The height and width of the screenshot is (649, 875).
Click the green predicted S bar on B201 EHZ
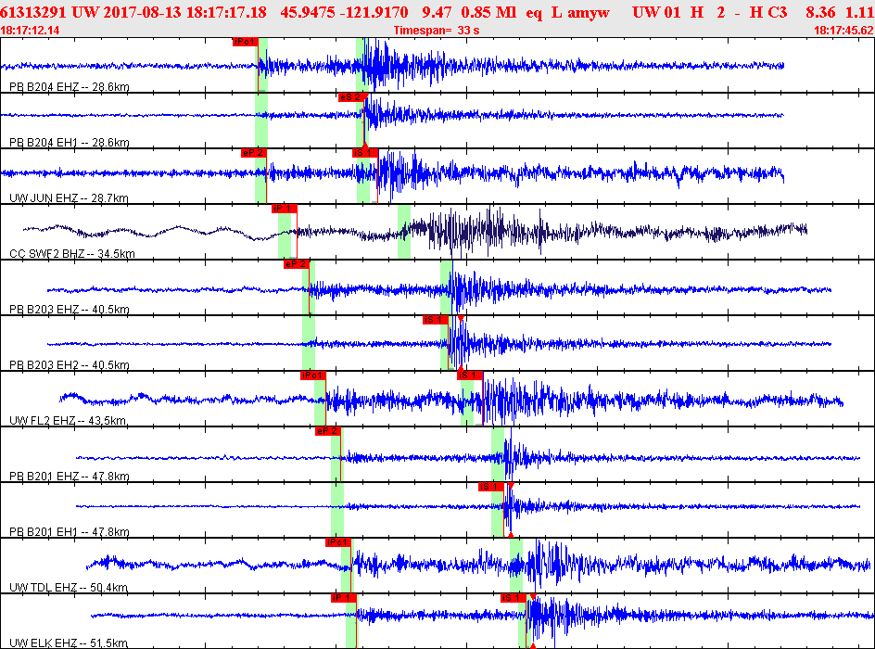pos(498,454)
